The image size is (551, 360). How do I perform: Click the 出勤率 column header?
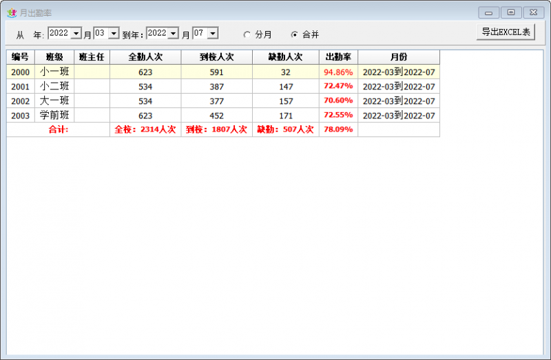pyautogui.click(x=338, y=57)
